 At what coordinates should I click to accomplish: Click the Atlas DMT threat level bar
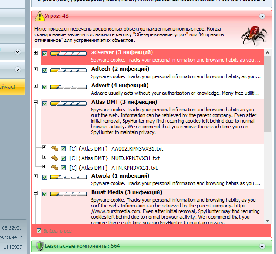(69, 103)
